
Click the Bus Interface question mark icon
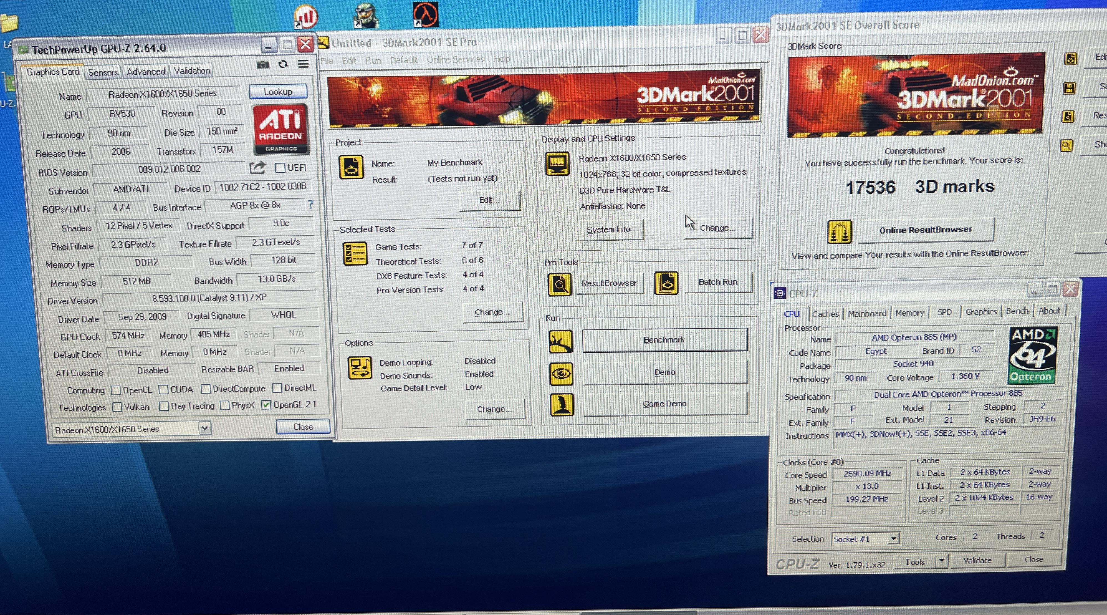click(x=311, y=205)
